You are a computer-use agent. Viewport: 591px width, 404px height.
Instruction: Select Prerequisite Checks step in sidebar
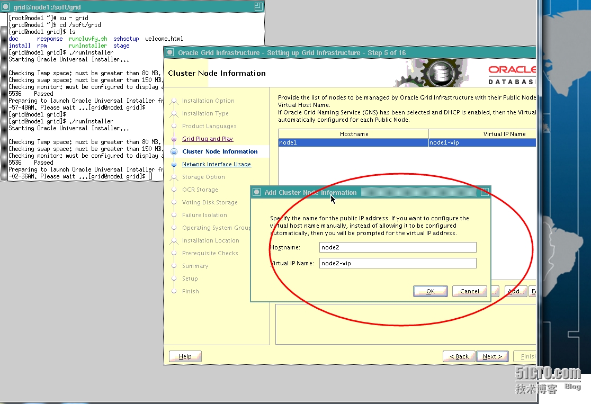210,253
